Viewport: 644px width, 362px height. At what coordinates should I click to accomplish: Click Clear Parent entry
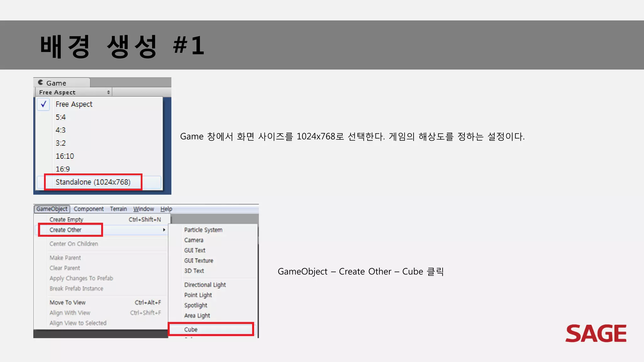coord(65,268)
